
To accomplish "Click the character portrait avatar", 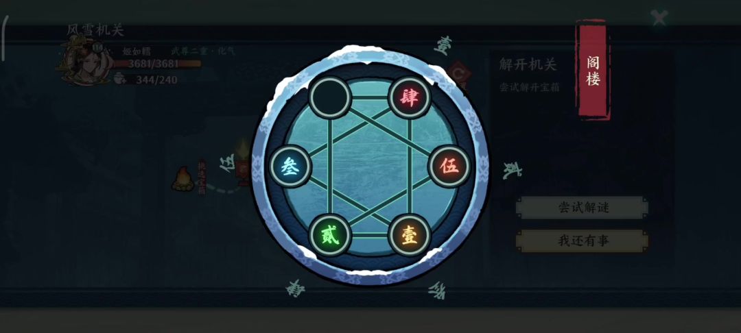I will point(84,60).
